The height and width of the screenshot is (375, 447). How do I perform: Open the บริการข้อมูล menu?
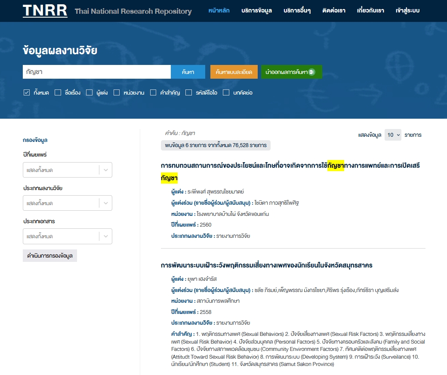256,11
